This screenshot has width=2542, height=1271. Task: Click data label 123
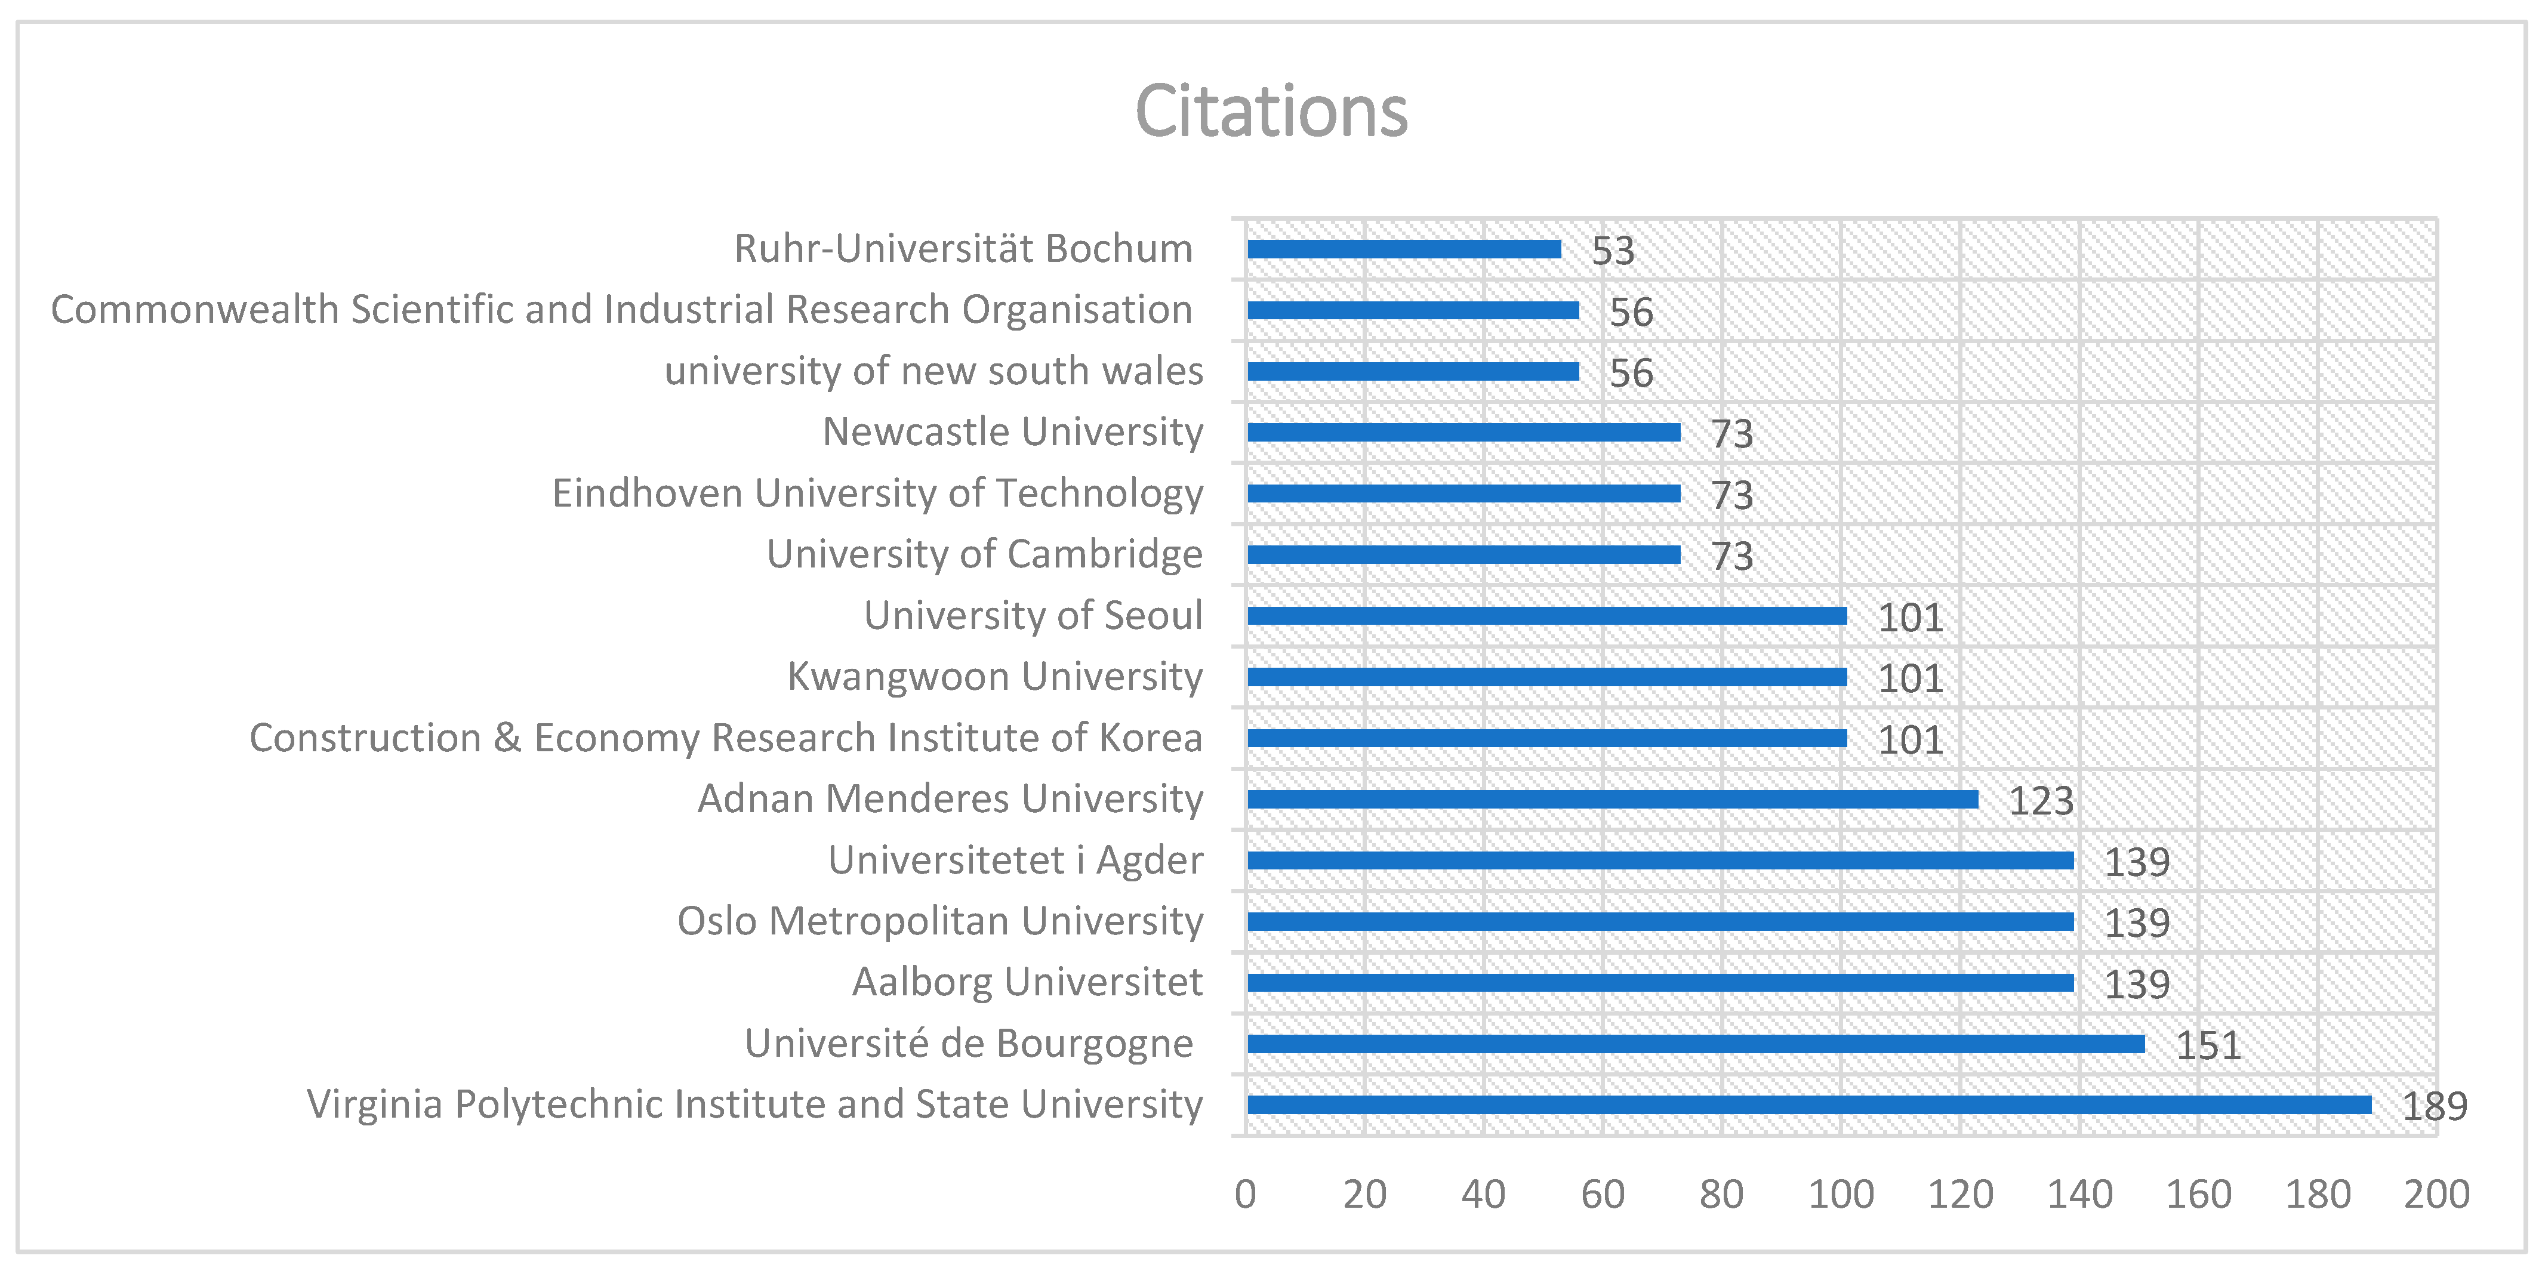2041,800
